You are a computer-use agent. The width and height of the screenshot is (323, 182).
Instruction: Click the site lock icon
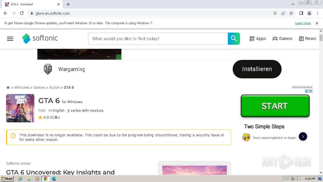tap(32, 13)
